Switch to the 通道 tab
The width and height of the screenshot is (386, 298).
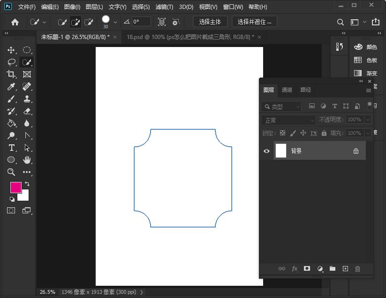(287, 90)
